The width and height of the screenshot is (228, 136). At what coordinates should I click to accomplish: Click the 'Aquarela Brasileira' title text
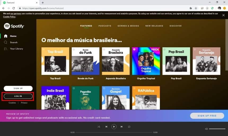[116, 78]
